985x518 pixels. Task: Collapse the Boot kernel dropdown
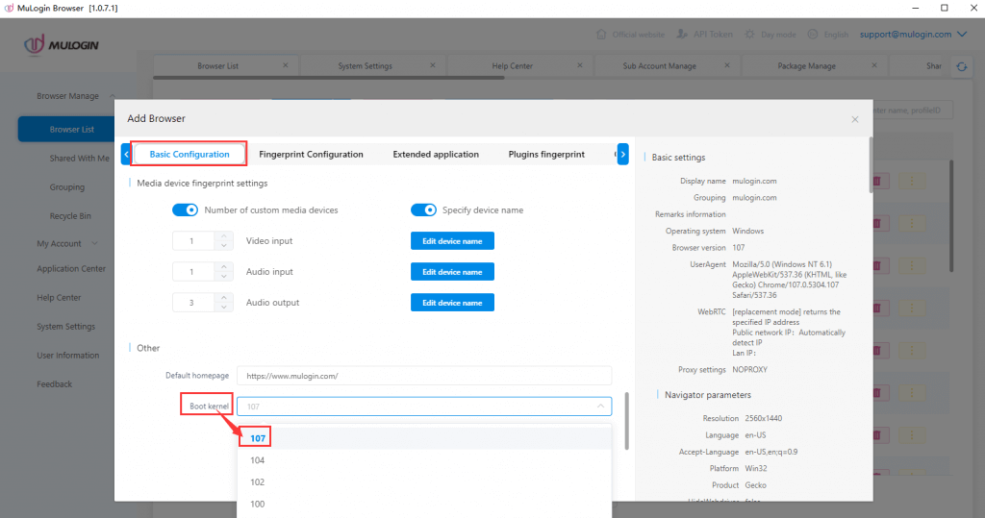600,407
